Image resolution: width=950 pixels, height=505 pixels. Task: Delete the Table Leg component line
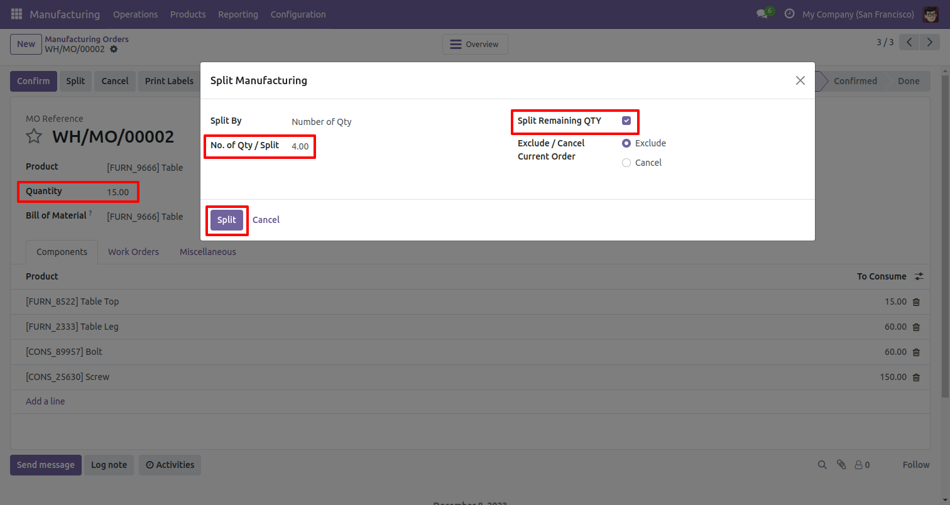click(x=916, y=327)
